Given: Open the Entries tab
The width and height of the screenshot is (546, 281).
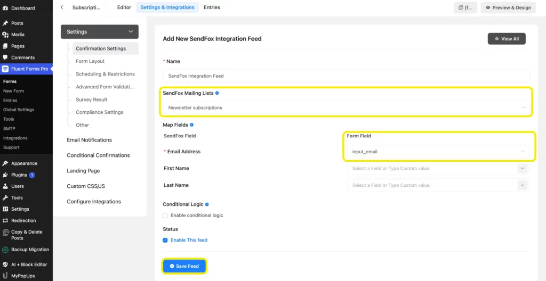Looking at the screenshot, I should click(212, 7).
